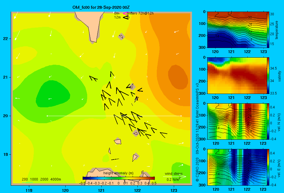
Task: Click the CSIRO 2020 BoM OceanMAPS v3 credit text
Action: pyautogui.click(x=197, y=132)
